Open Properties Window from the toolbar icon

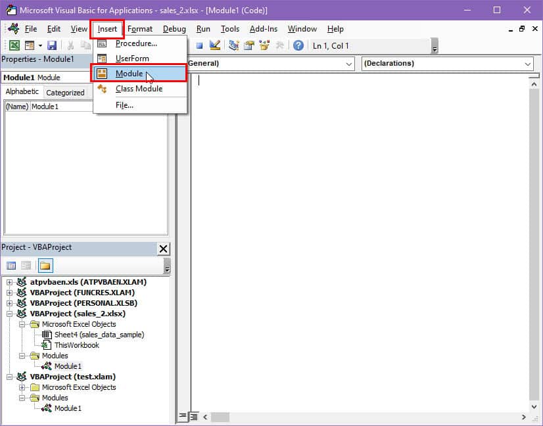coord(249,45)
